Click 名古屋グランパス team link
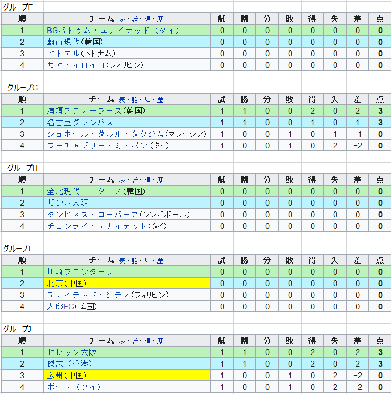 click(80, 123)
